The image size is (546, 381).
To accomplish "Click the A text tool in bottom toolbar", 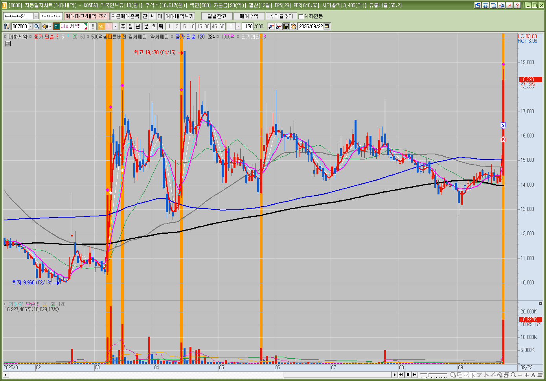I will tap(533, 375).
